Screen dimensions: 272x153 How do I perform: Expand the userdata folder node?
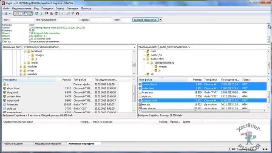coord(21,74)
